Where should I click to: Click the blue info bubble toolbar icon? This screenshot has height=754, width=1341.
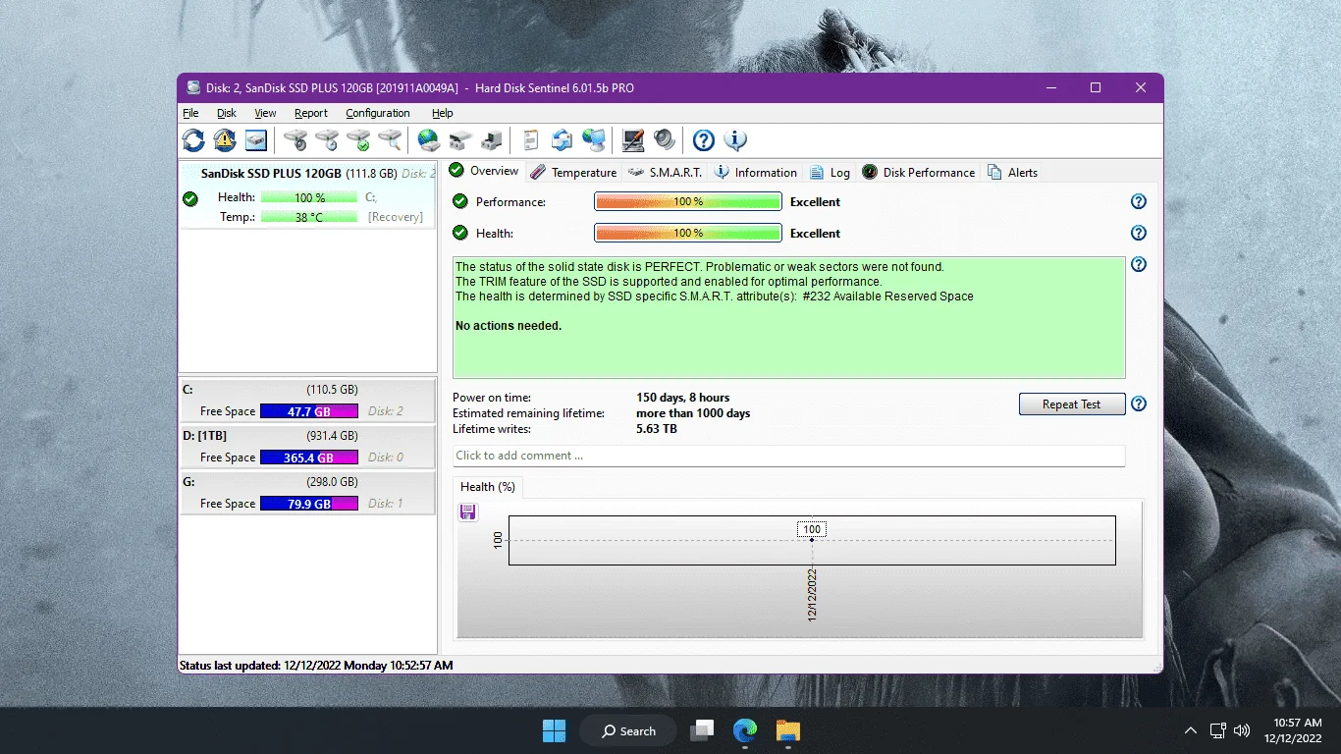735,140
